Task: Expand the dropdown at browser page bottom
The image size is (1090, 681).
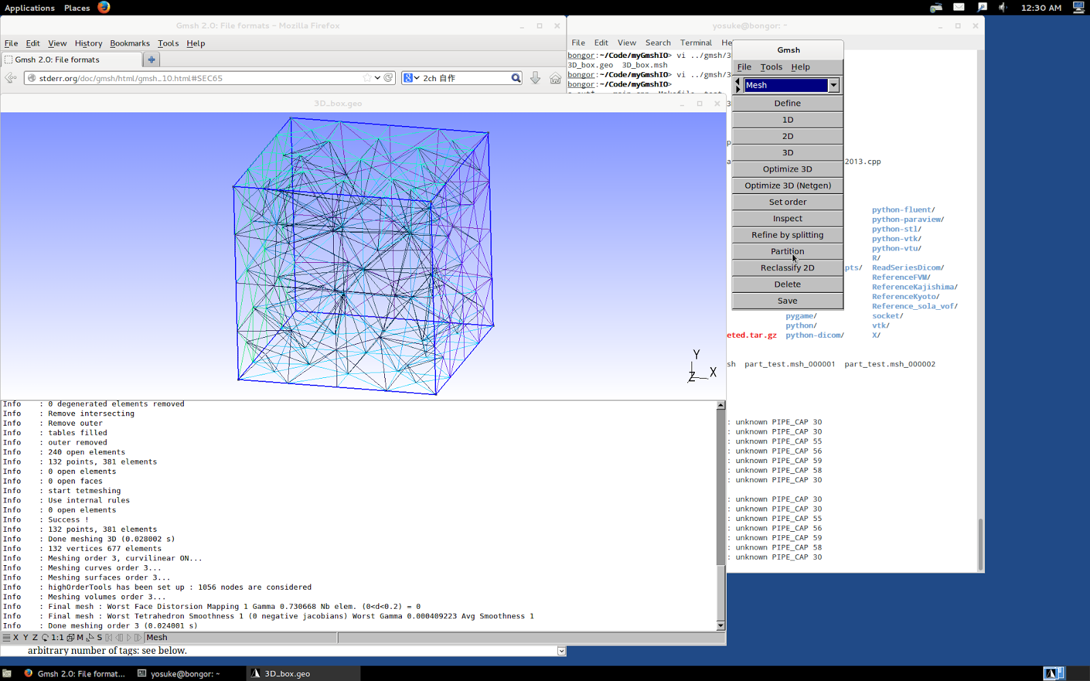Action: [x=561, y=651]
